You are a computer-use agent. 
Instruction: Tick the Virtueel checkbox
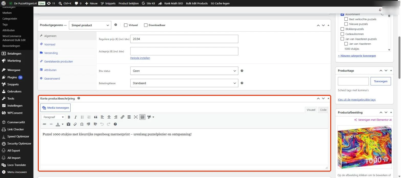click(126, 25)
